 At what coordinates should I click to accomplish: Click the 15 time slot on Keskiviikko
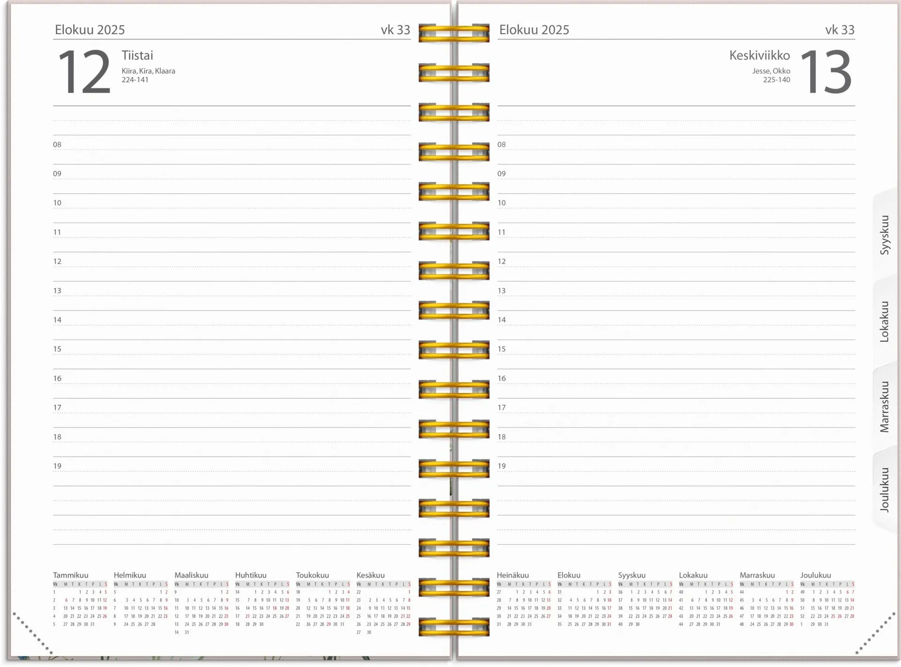[x=676, y=354]
